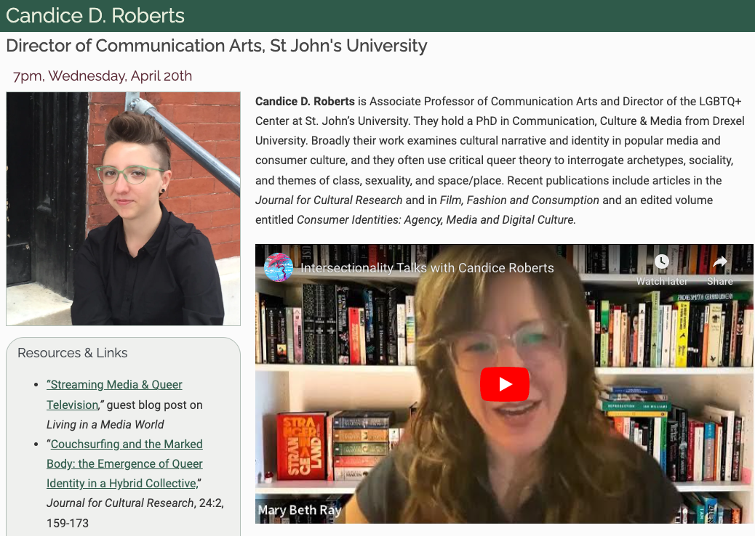Open the Couchsurfing and the Marked Body article
Viewport: 755px width, 536px height.
click(x=124, y=463)
